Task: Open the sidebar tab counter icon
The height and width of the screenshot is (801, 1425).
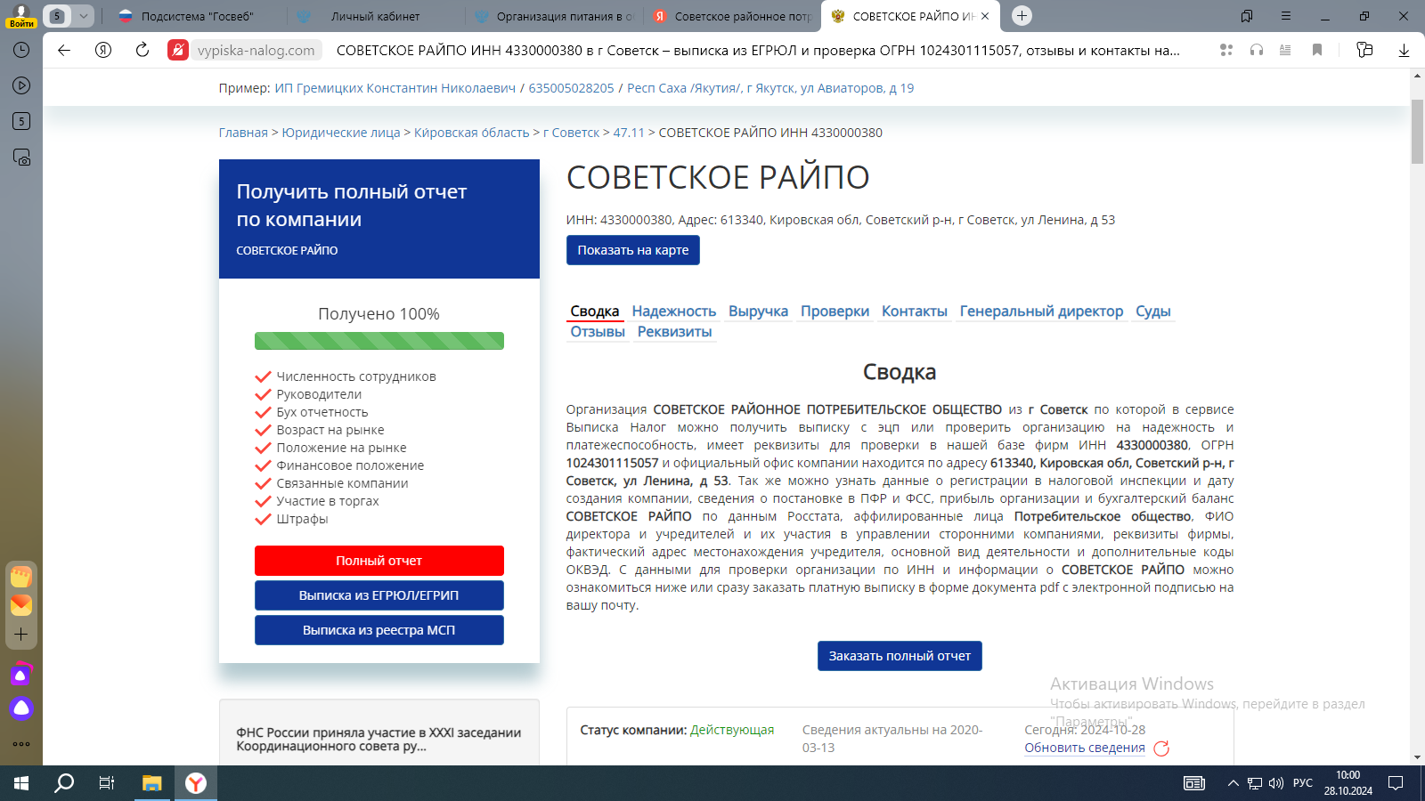Action: coord(21,121)
